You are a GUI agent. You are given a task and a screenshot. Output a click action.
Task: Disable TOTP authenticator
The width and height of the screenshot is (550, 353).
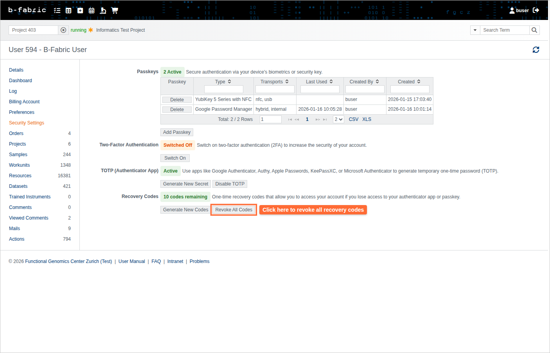coord(230,184)
